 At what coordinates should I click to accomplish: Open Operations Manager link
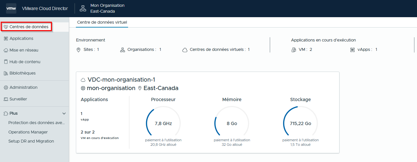tap(28, 132)
